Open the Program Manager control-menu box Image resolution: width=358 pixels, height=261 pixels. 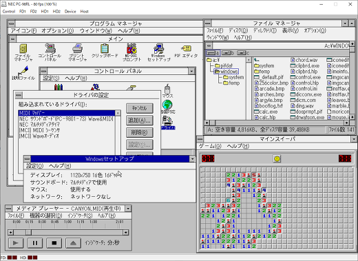point(12,23)
